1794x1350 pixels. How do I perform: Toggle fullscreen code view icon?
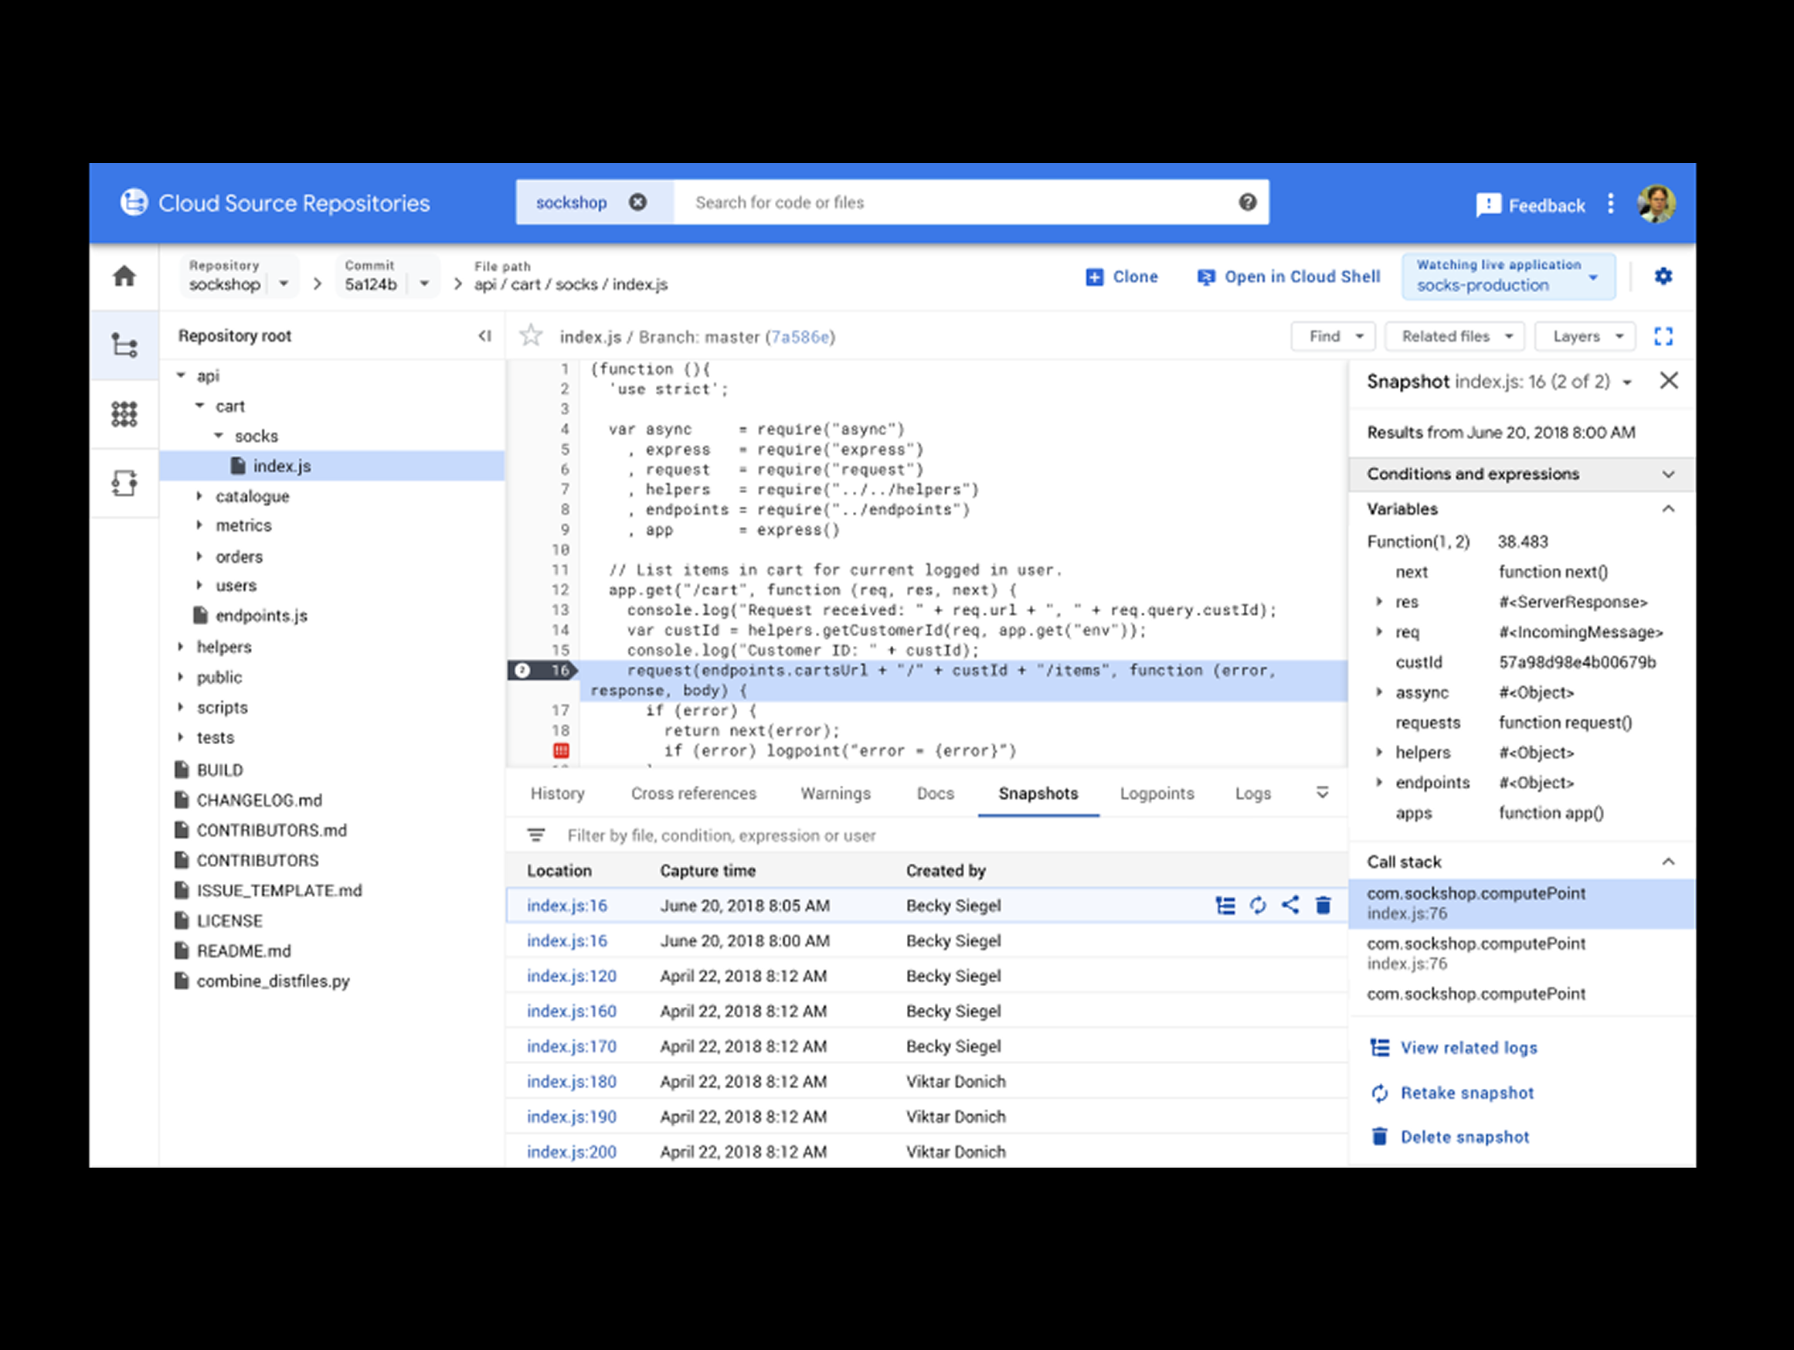[1663, 336]
